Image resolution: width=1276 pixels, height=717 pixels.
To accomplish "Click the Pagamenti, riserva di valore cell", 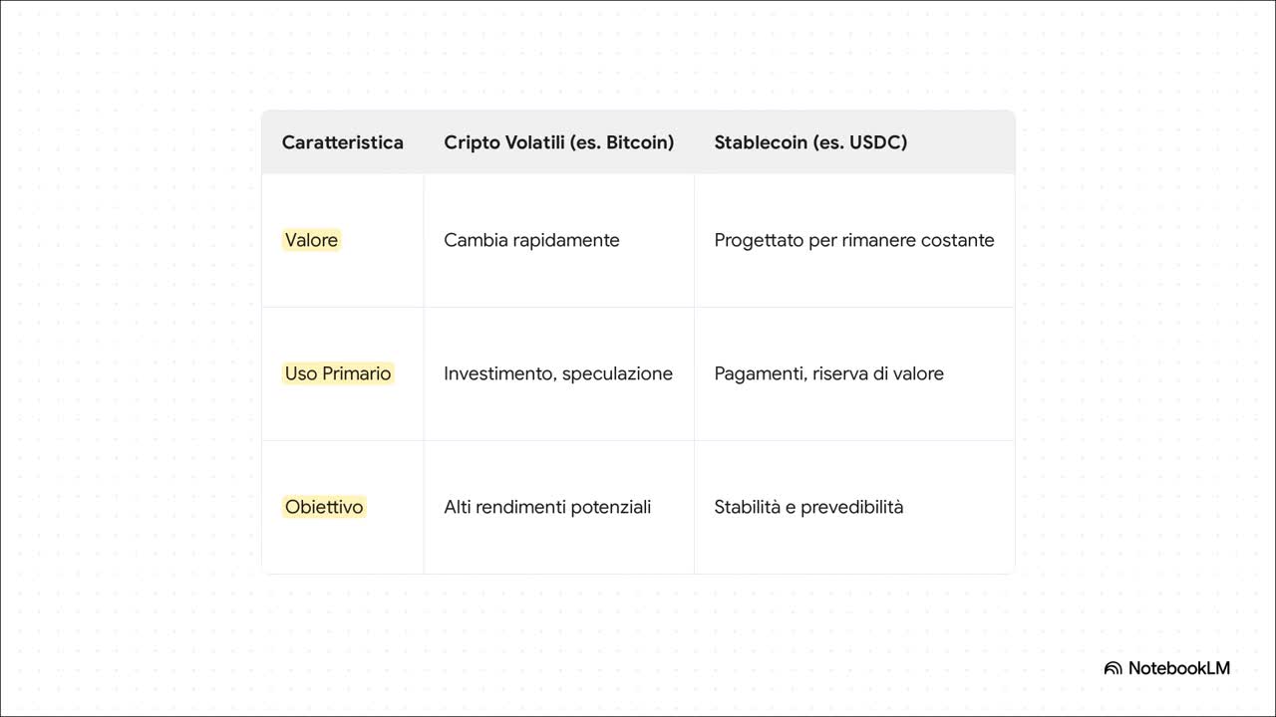I will 828,373.
